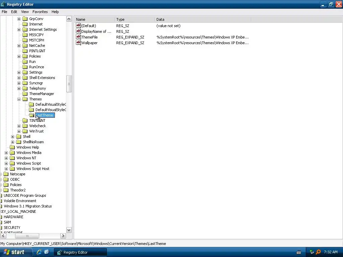Screen dimensions: 343x257
Task: Expand the NetCache key
Action: pos(19,46)
